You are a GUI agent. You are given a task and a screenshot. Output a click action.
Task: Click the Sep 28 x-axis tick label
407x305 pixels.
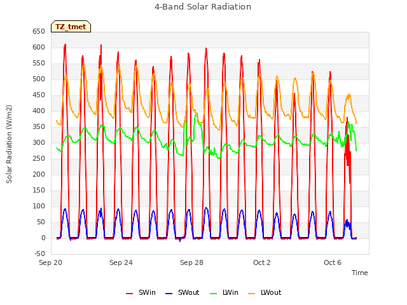tap(191, 262)
